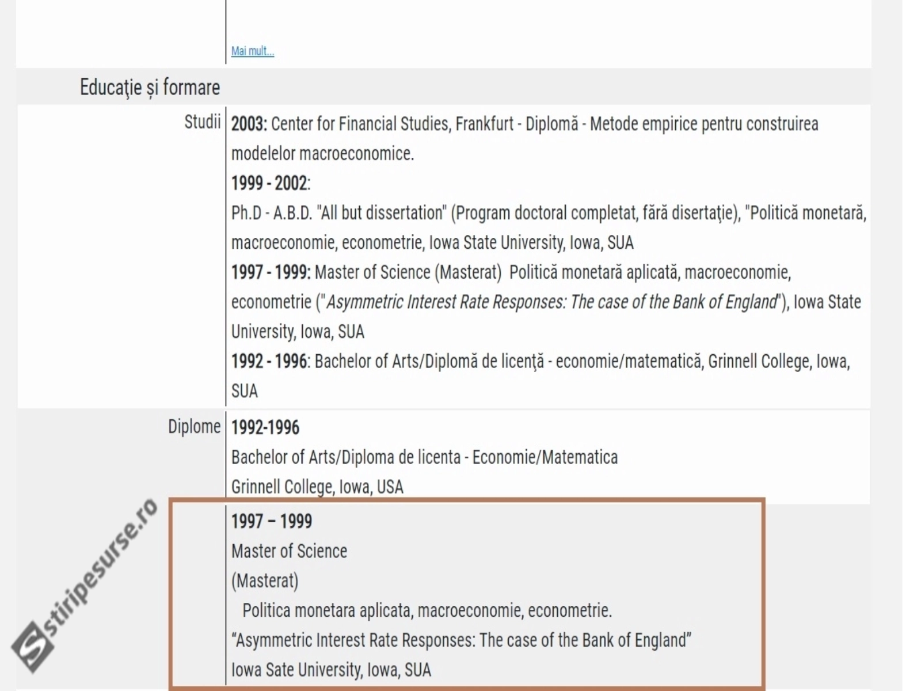921x691 pixels.
Task: Click the "1992-1996" heading under Diplome
Action: [x=265, y=428]
